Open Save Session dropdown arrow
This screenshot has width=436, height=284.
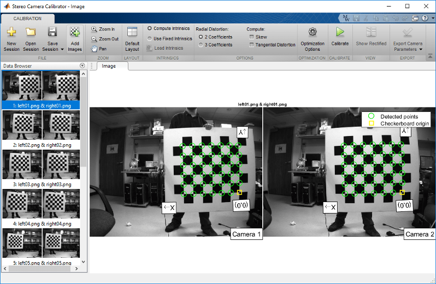[62, 50]
